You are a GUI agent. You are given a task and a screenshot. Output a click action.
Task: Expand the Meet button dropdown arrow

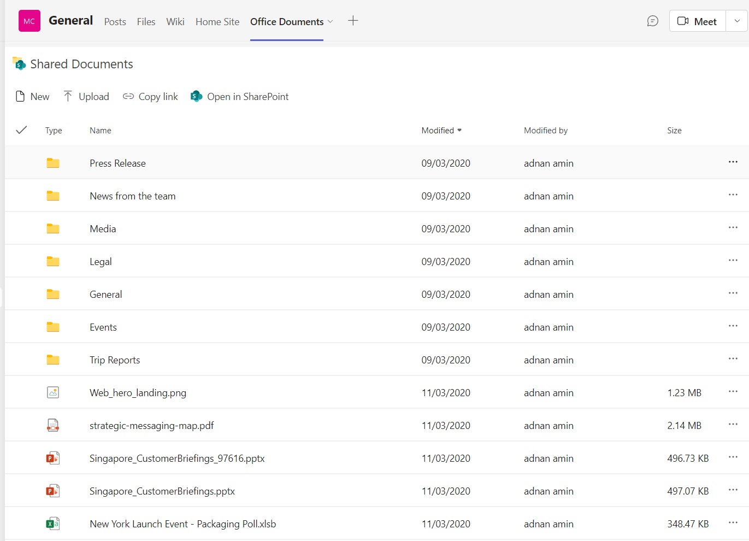pyautogui.click(x=737, y=21)
